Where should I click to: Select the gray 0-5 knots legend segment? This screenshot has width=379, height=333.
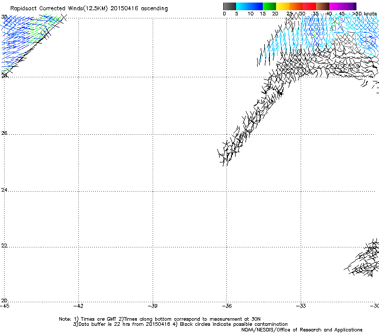(x=229, y=6)
